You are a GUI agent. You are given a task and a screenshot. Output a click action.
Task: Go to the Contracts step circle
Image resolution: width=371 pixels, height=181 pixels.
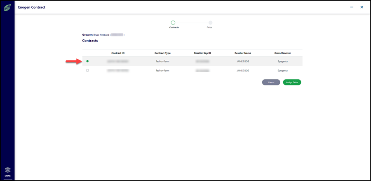point(173,23)
